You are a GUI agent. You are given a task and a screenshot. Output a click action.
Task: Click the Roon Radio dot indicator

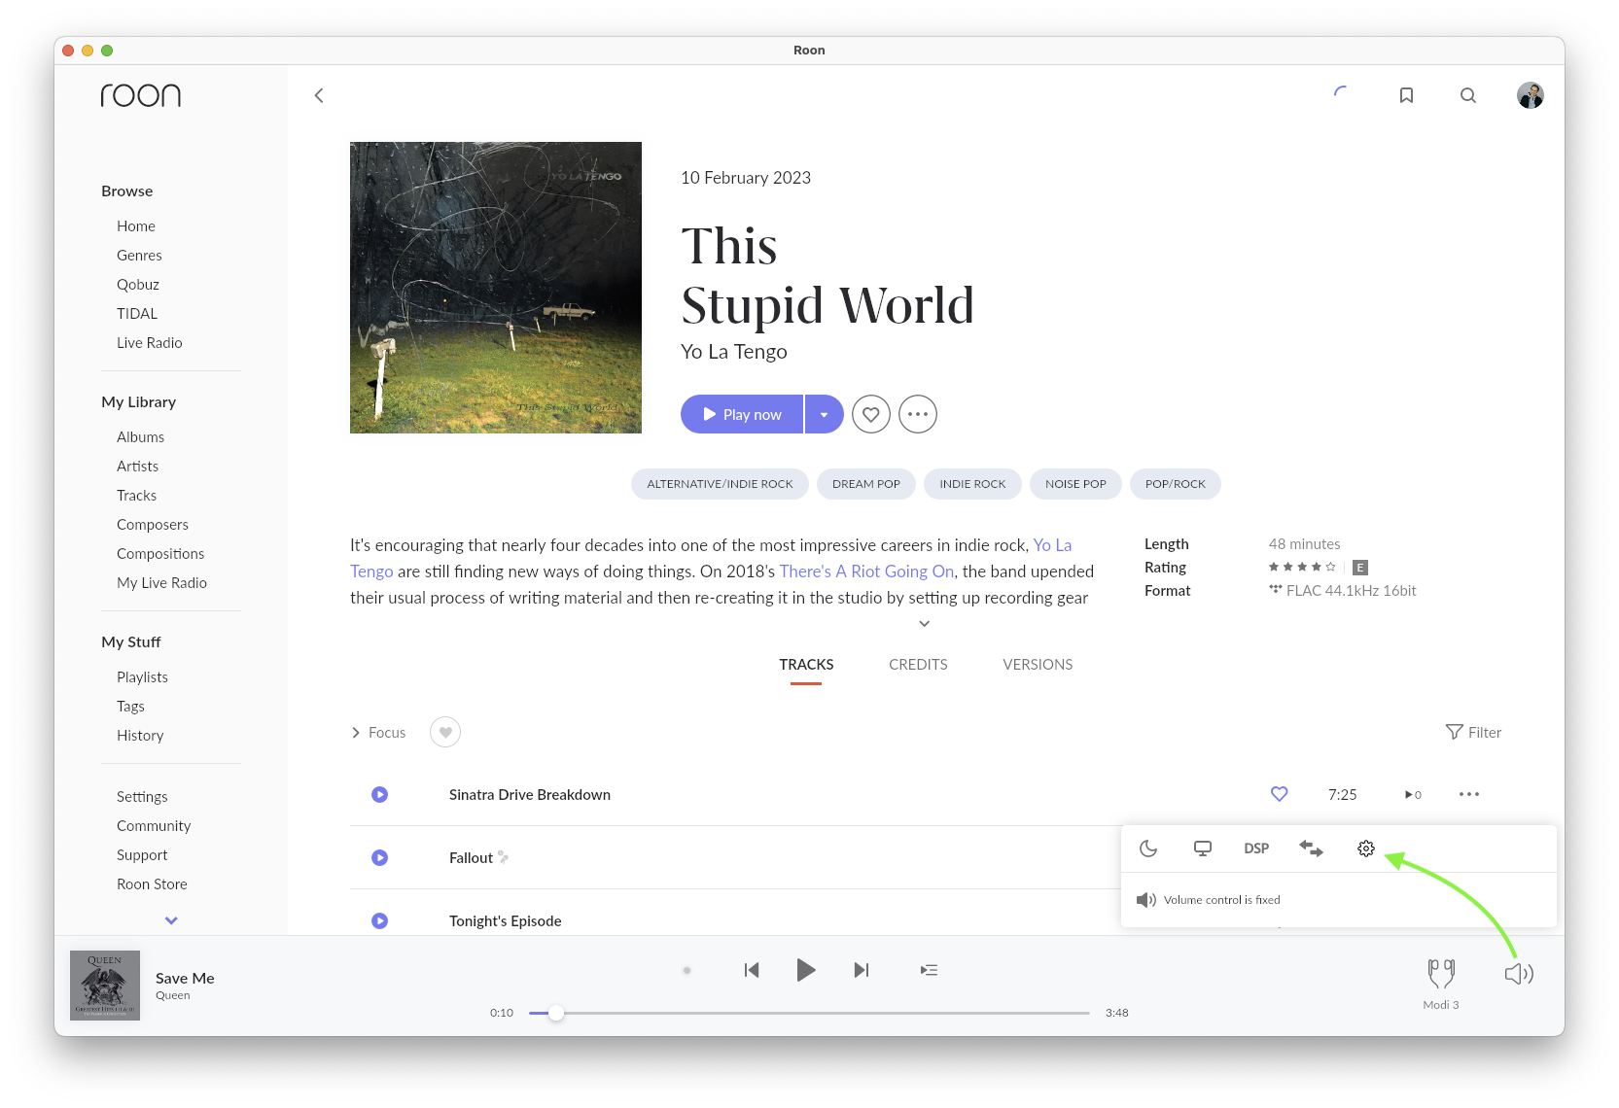(686, 970)
